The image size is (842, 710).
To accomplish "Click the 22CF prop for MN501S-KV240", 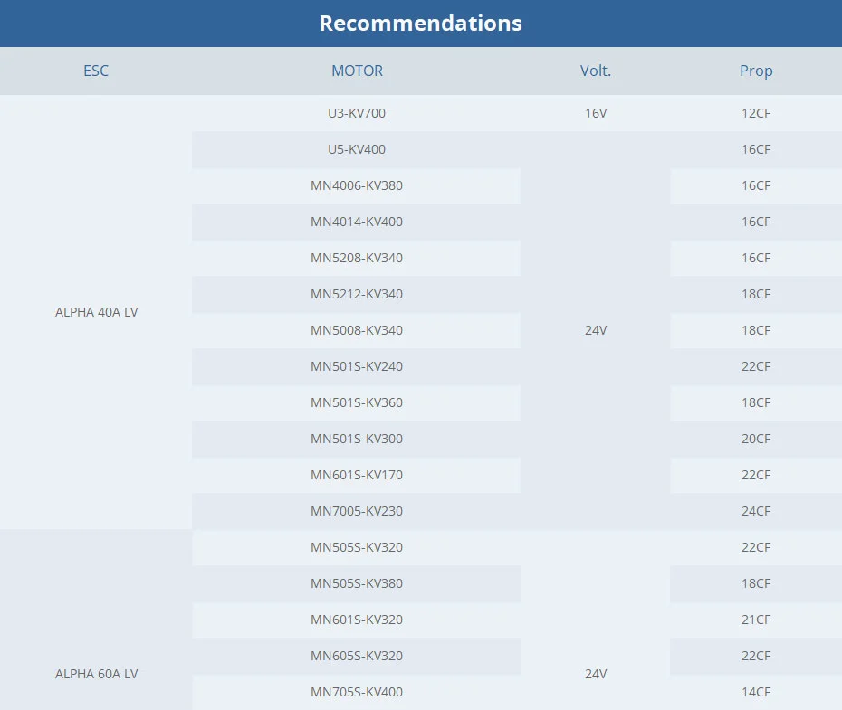I will [756, 366].
